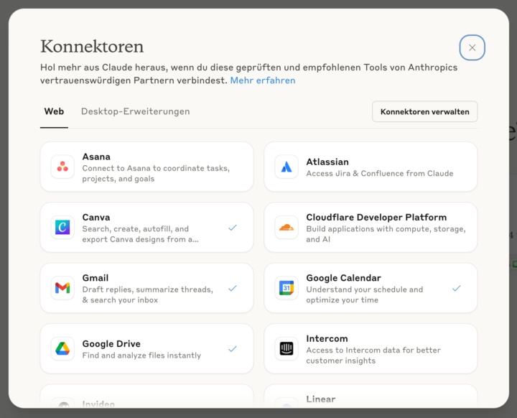
Task: Select the Atlassian connector title
Action: pos(327,162)
